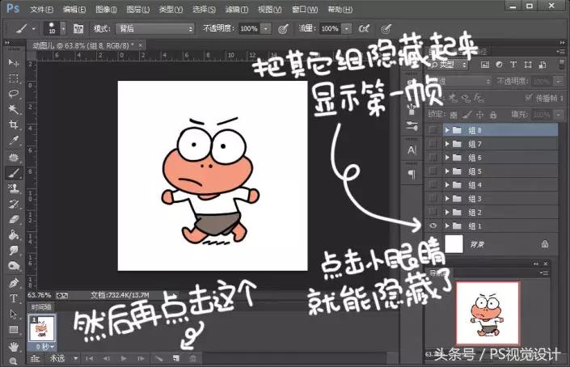Select the Healing Brush tool
The width and height of the screenshot is (570, 367).
point(14,157)
